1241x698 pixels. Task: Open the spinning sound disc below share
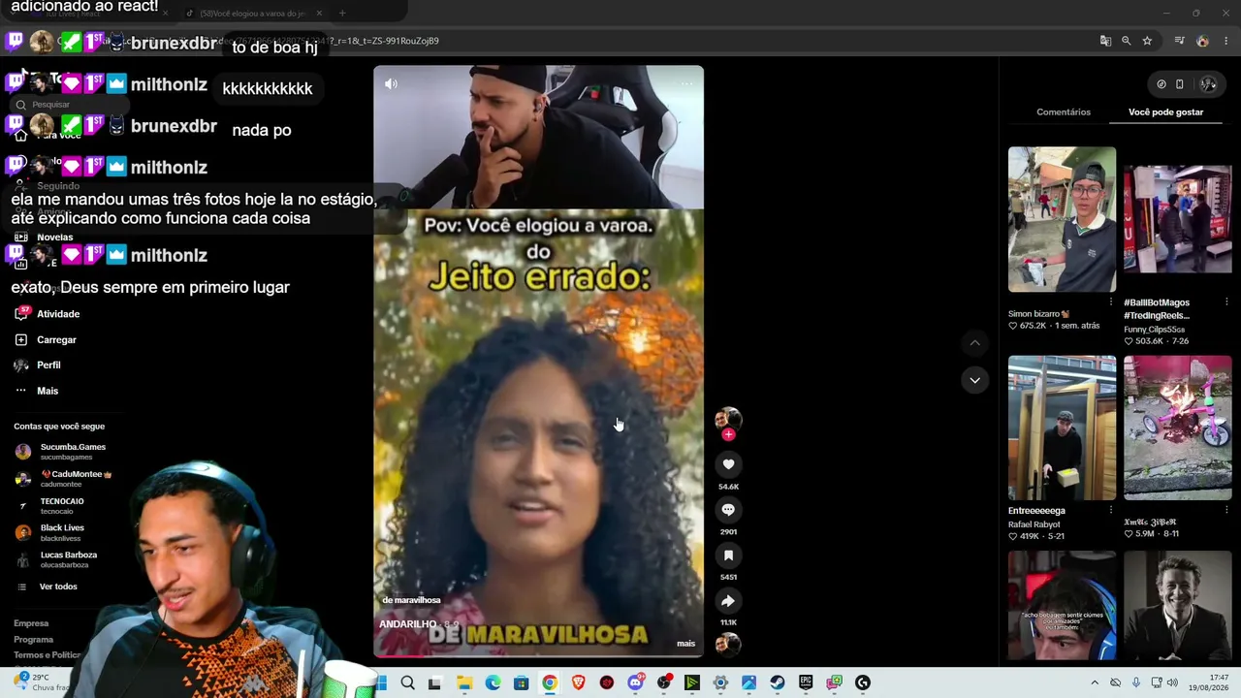(728, 644)
